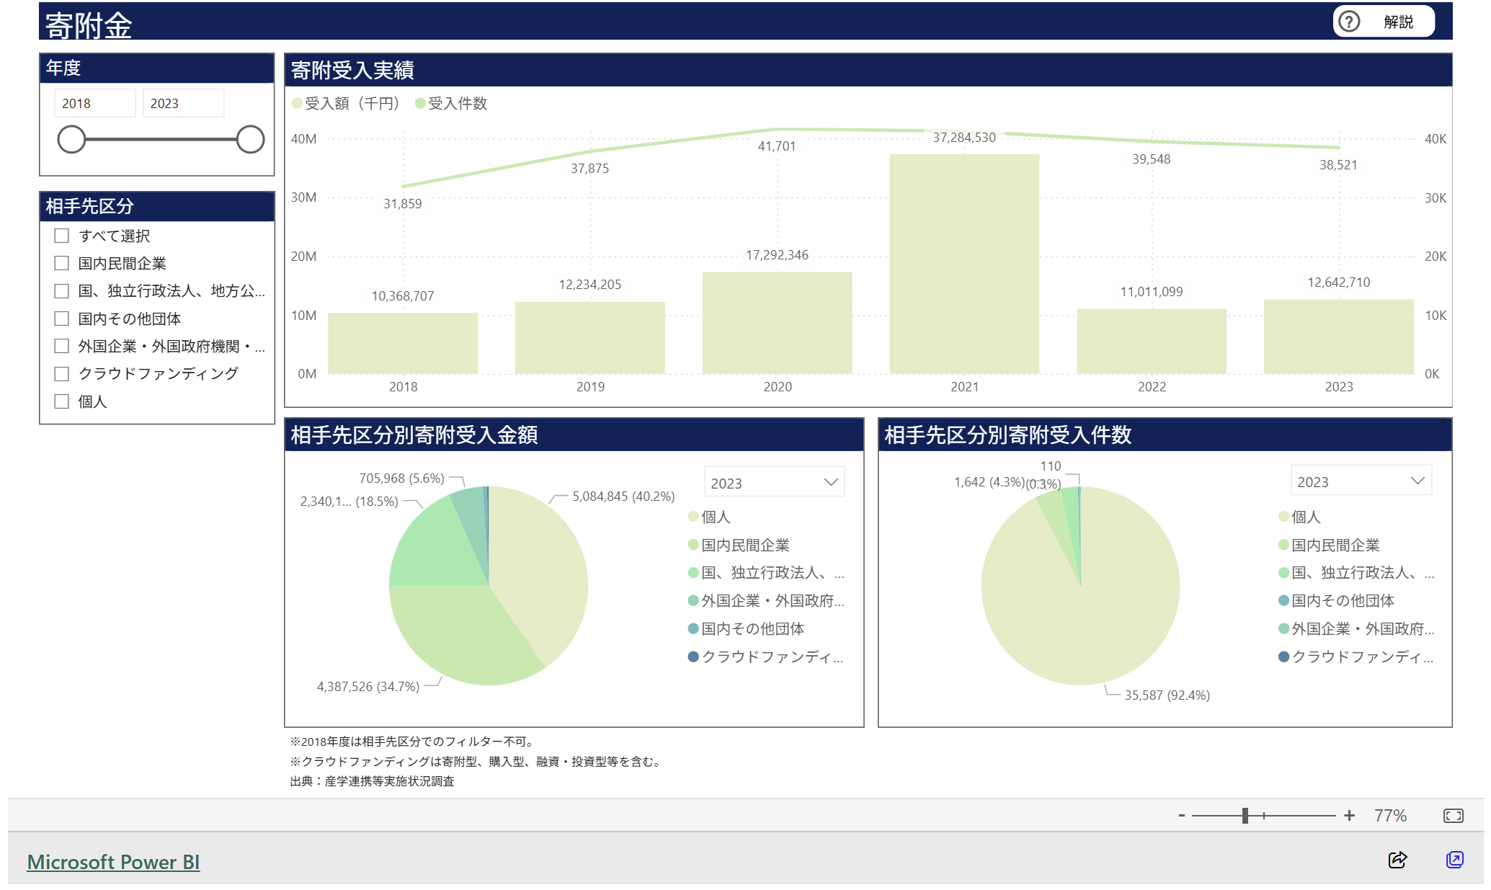The width and height of the screenshot is (1491, 890).
Task: Click the fit to page icon
Action: coord(1453,815)
